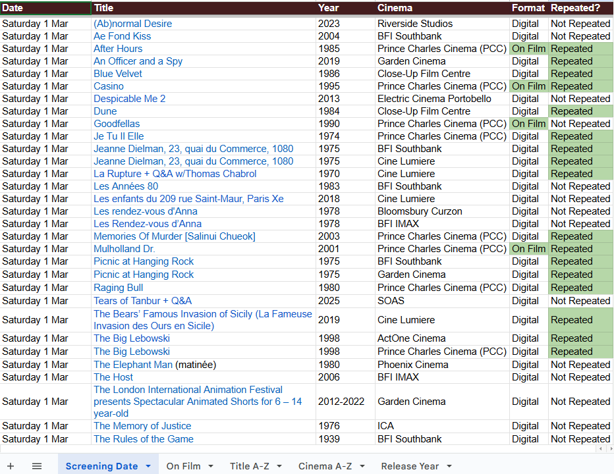Switch to the Title A-Z sheet tab
This screenshot has height=474, width=614.
250,466
